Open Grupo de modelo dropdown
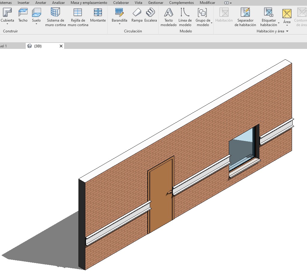 (211, 23)
